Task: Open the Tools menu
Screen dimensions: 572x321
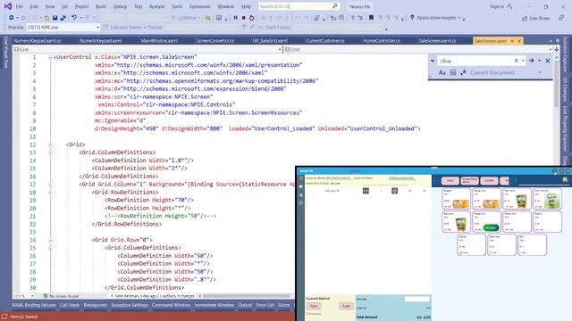Action: coord(177,6)
